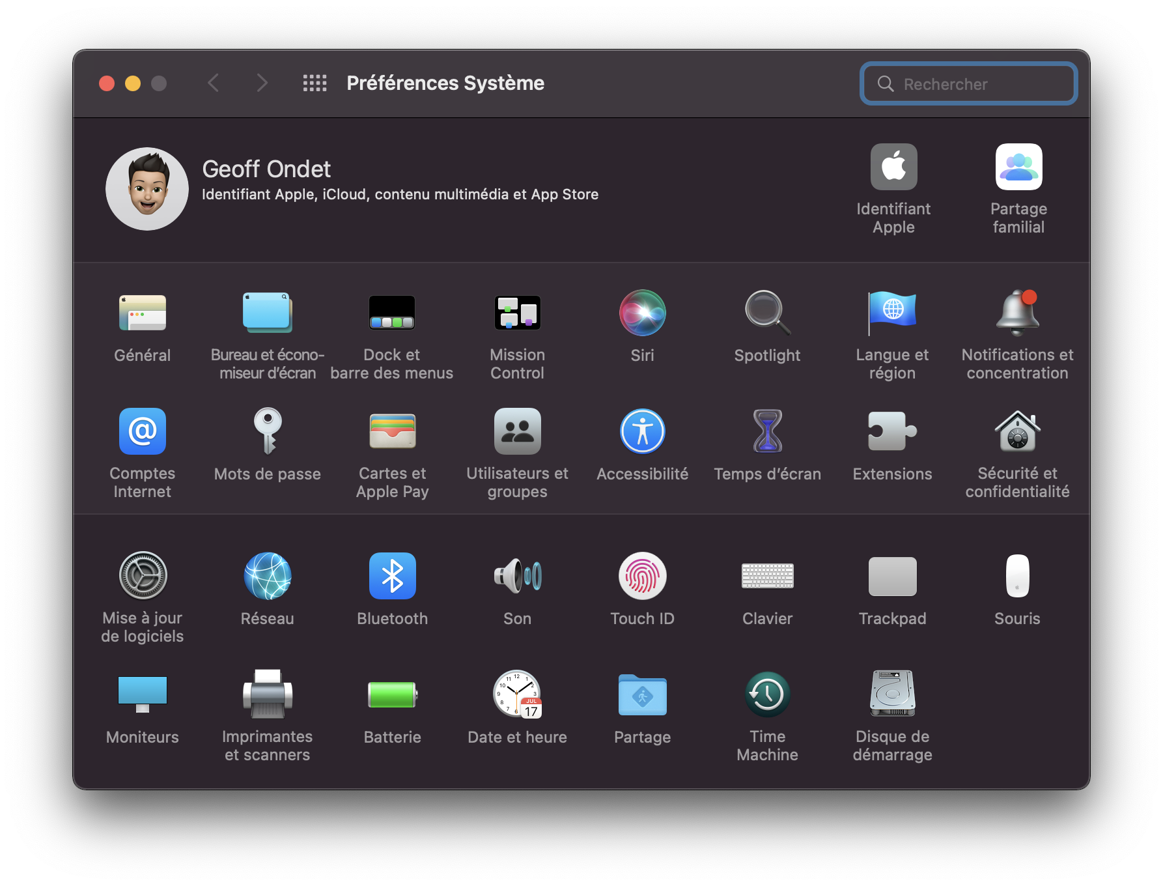Open Cartes et Apple Pay

pyautogui.click(x=392, y=431)
